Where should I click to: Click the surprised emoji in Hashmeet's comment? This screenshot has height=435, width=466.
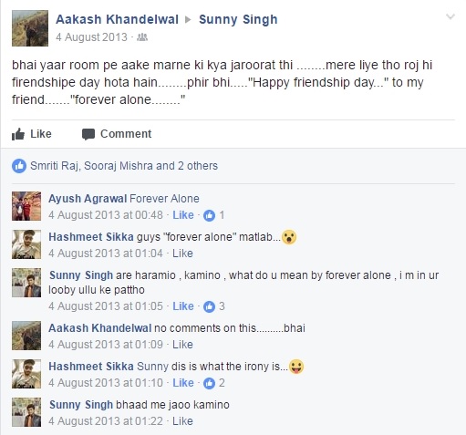click(289, 237)
